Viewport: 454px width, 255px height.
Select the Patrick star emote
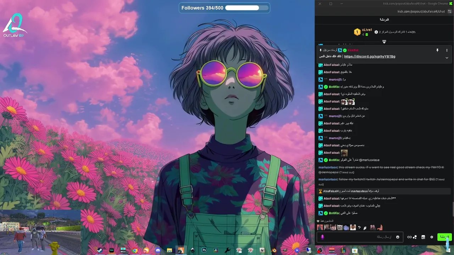(380, 227)
